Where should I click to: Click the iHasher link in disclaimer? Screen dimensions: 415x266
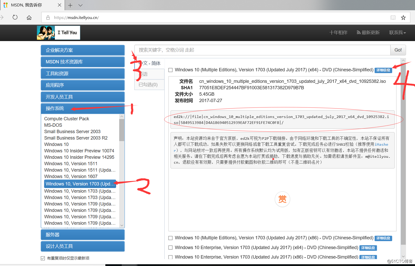pos(381,144)
